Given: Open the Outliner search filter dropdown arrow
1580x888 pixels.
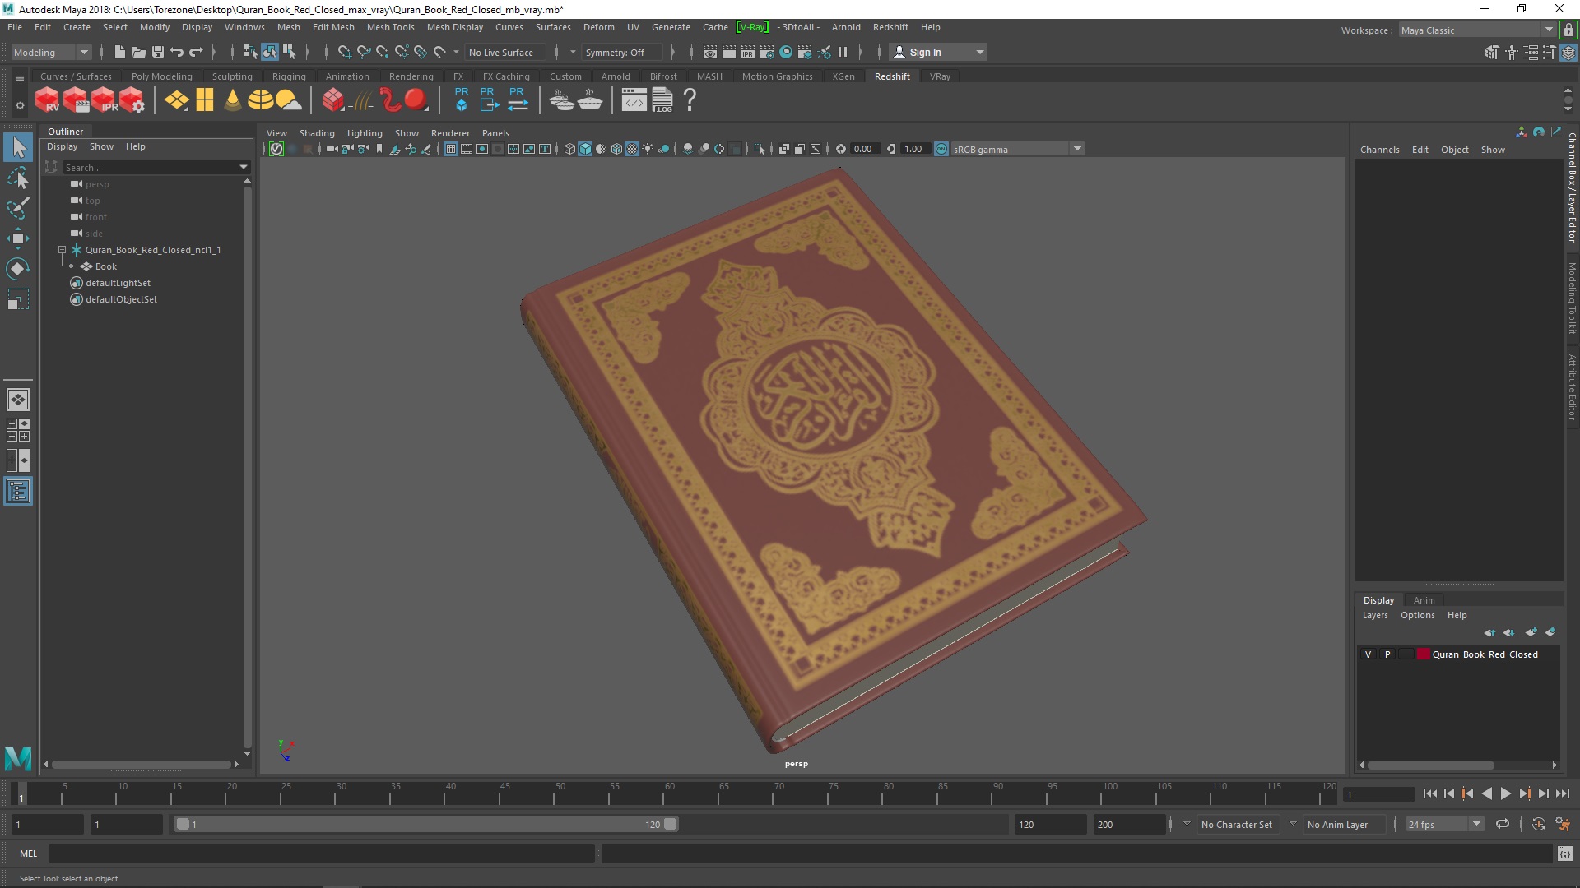Looking at the screenshot, I should pyautogui.click(x=244, y=167).
